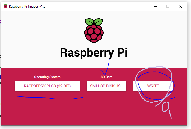Open the Raspberry Pi OS (32-bit) selector
The width and height of the screenshot is (191, 129).
(x=47, y=86)
